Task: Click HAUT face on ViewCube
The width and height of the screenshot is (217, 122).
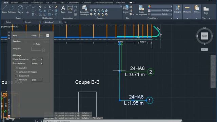Action: pyautogui.click(x=204, y=36)
